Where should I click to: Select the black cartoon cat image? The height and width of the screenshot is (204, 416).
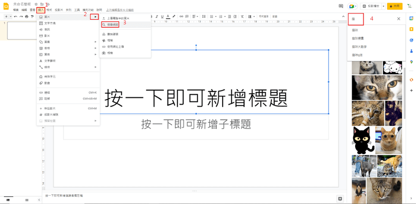tap(363, 141)
